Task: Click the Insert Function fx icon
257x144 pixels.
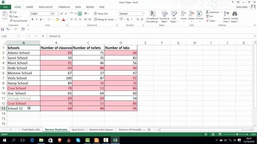Action: click(43, 36)
